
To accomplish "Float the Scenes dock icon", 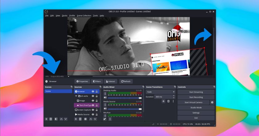I will (72, 87).
